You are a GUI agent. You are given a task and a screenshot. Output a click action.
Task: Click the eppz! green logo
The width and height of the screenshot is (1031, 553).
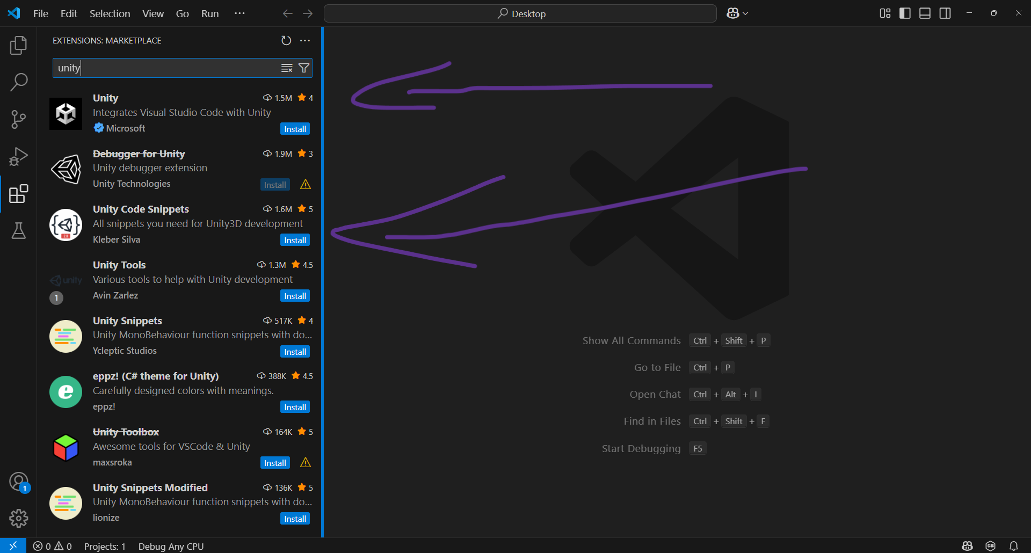[x=66, y=392]
